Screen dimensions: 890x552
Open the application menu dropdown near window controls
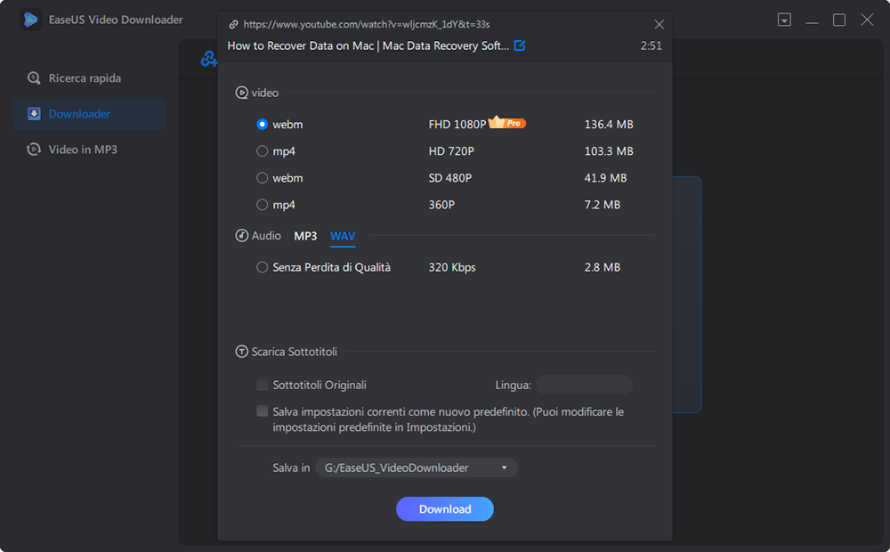(784, 19)
